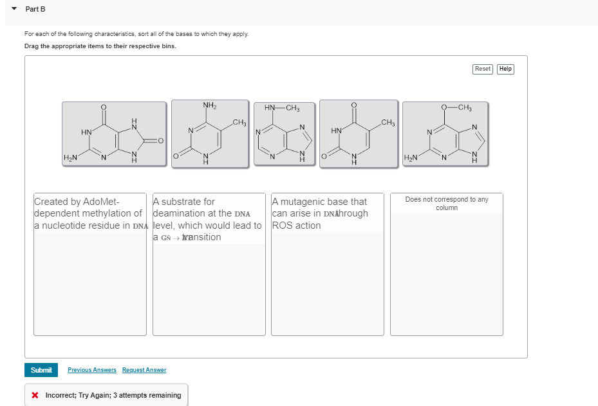Open the Help dialog

click(505, 69)
